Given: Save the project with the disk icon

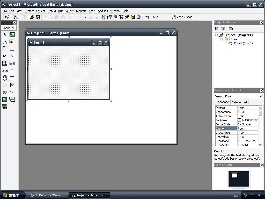Looking at the screenshot, I should [38, 17].
